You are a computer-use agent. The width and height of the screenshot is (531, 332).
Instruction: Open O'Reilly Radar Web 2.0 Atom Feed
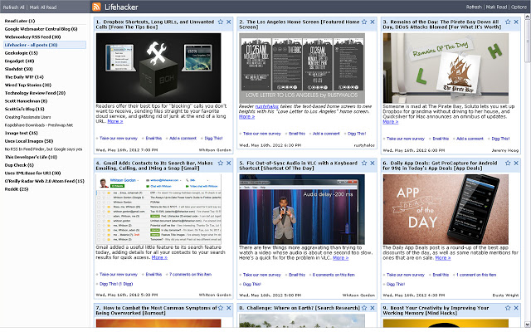pos(44,181)
